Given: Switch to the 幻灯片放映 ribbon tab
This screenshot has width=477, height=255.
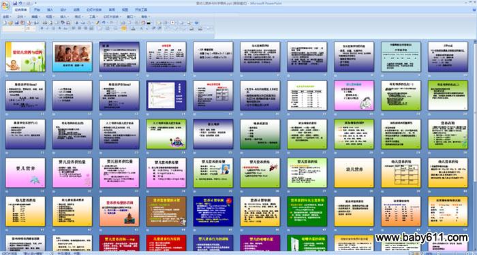Looking at the screenshot, I should (x=94, y=10).
